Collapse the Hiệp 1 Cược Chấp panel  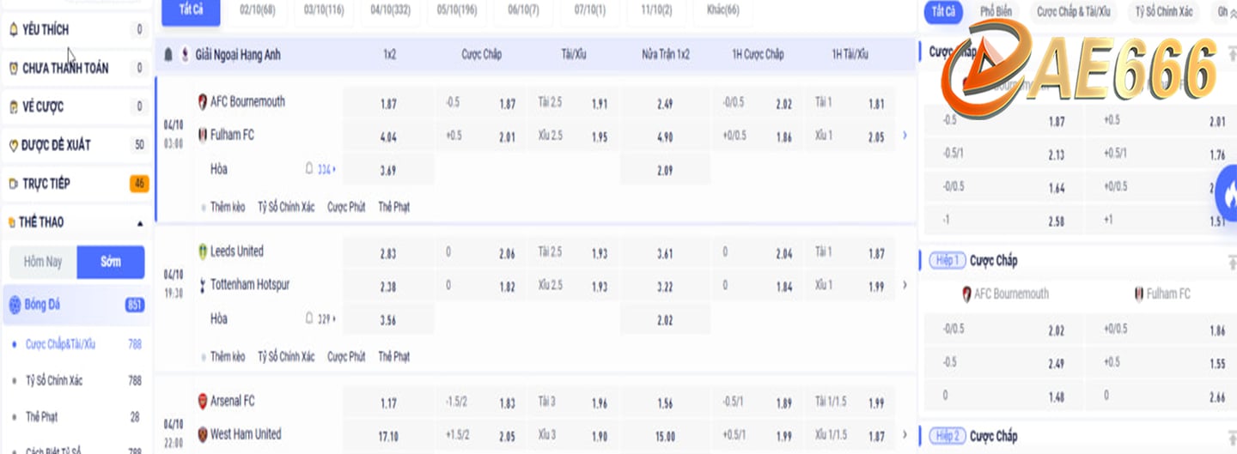1232,261
